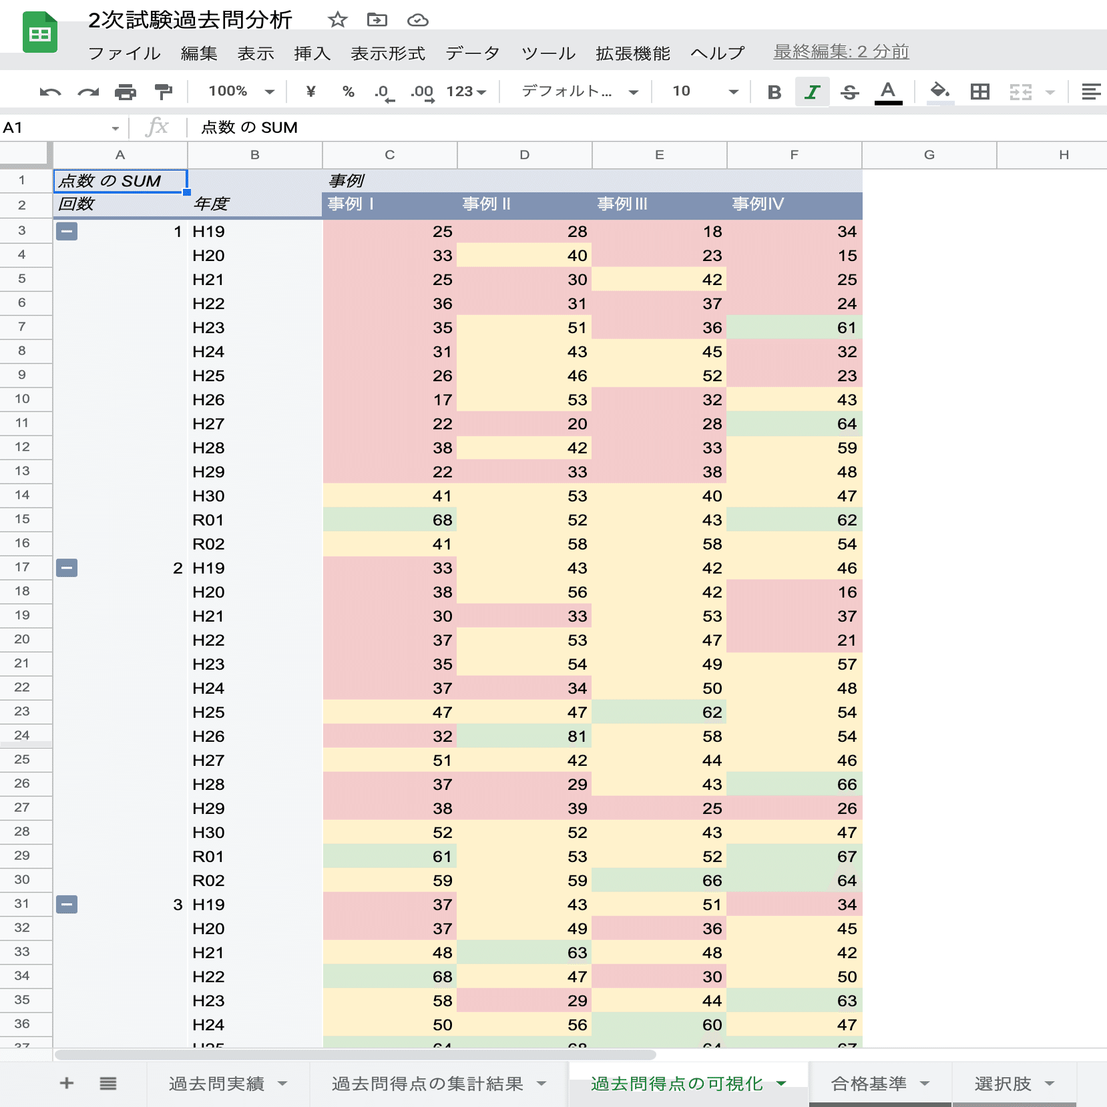This screenshot has height=1107, width=1107.
Task: Open the ヘルプ menu
Action: [718, 53]
